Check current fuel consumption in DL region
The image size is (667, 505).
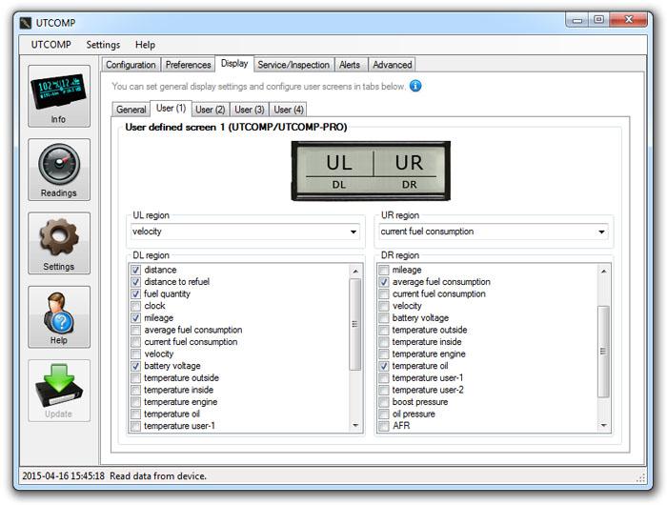[x=135, y=342]
